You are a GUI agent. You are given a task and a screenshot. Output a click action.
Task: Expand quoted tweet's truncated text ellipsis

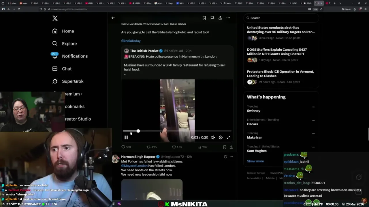tap(125, 74)
